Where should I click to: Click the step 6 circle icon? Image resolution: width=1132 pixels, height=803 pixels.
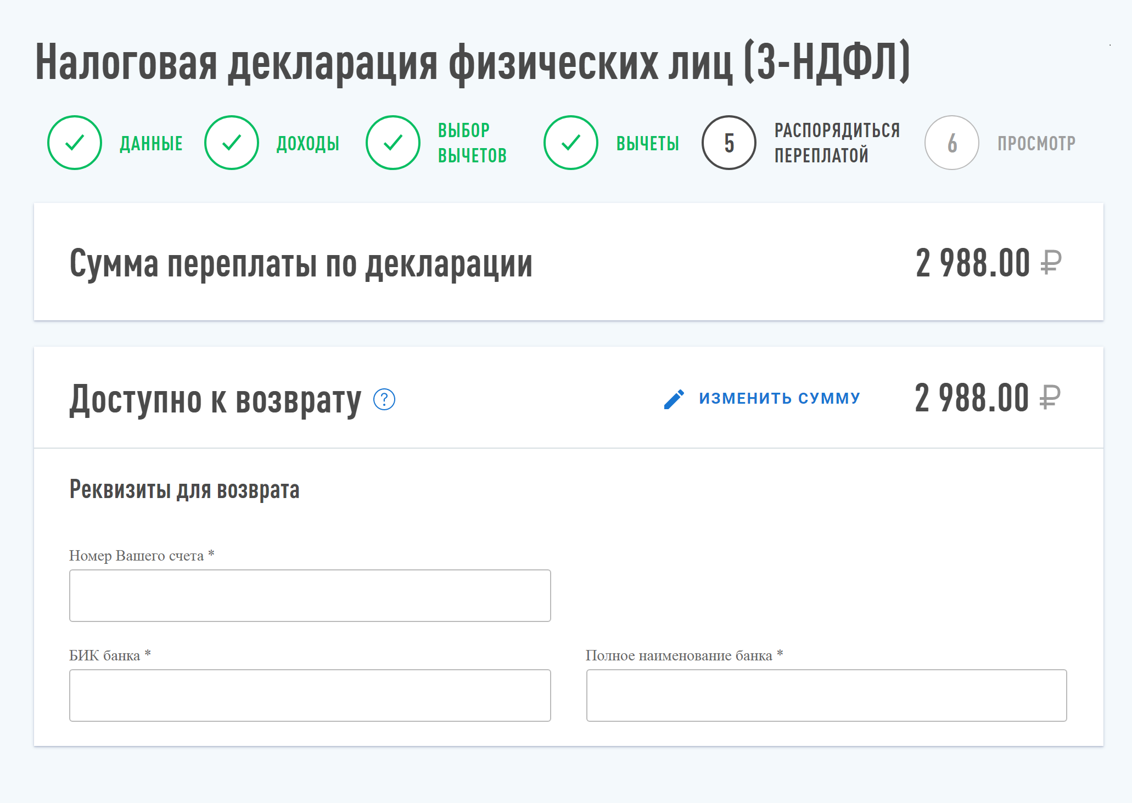coord(952,143)
